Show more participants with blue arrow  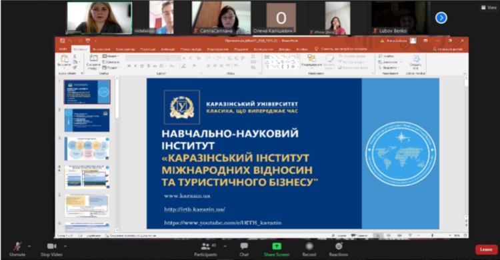[x=441, y=18]
